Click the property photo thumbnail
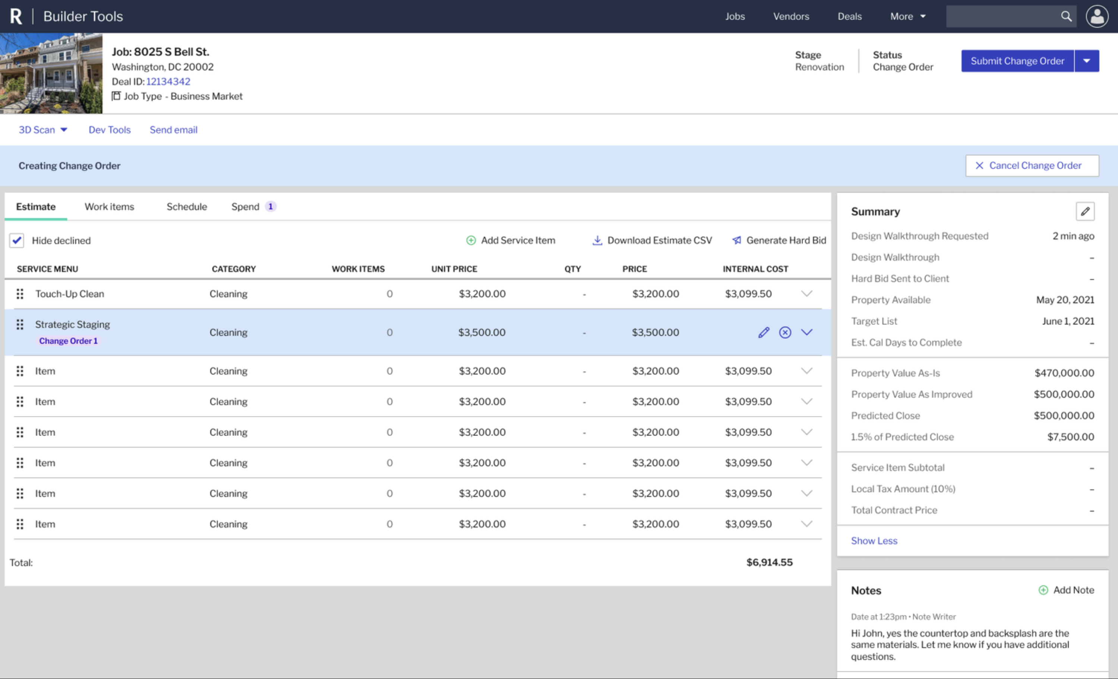The height and width of the screenshot is (679, 1118). [51, 73]
